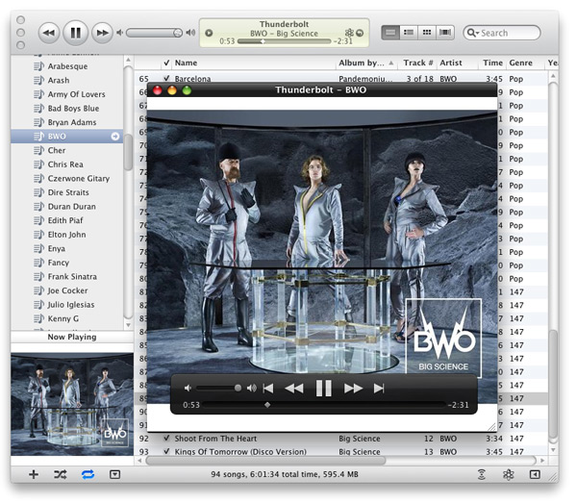577x504 pixels.
Task: Add a new playlist with plus button
Action: click(x=34, y=474)
